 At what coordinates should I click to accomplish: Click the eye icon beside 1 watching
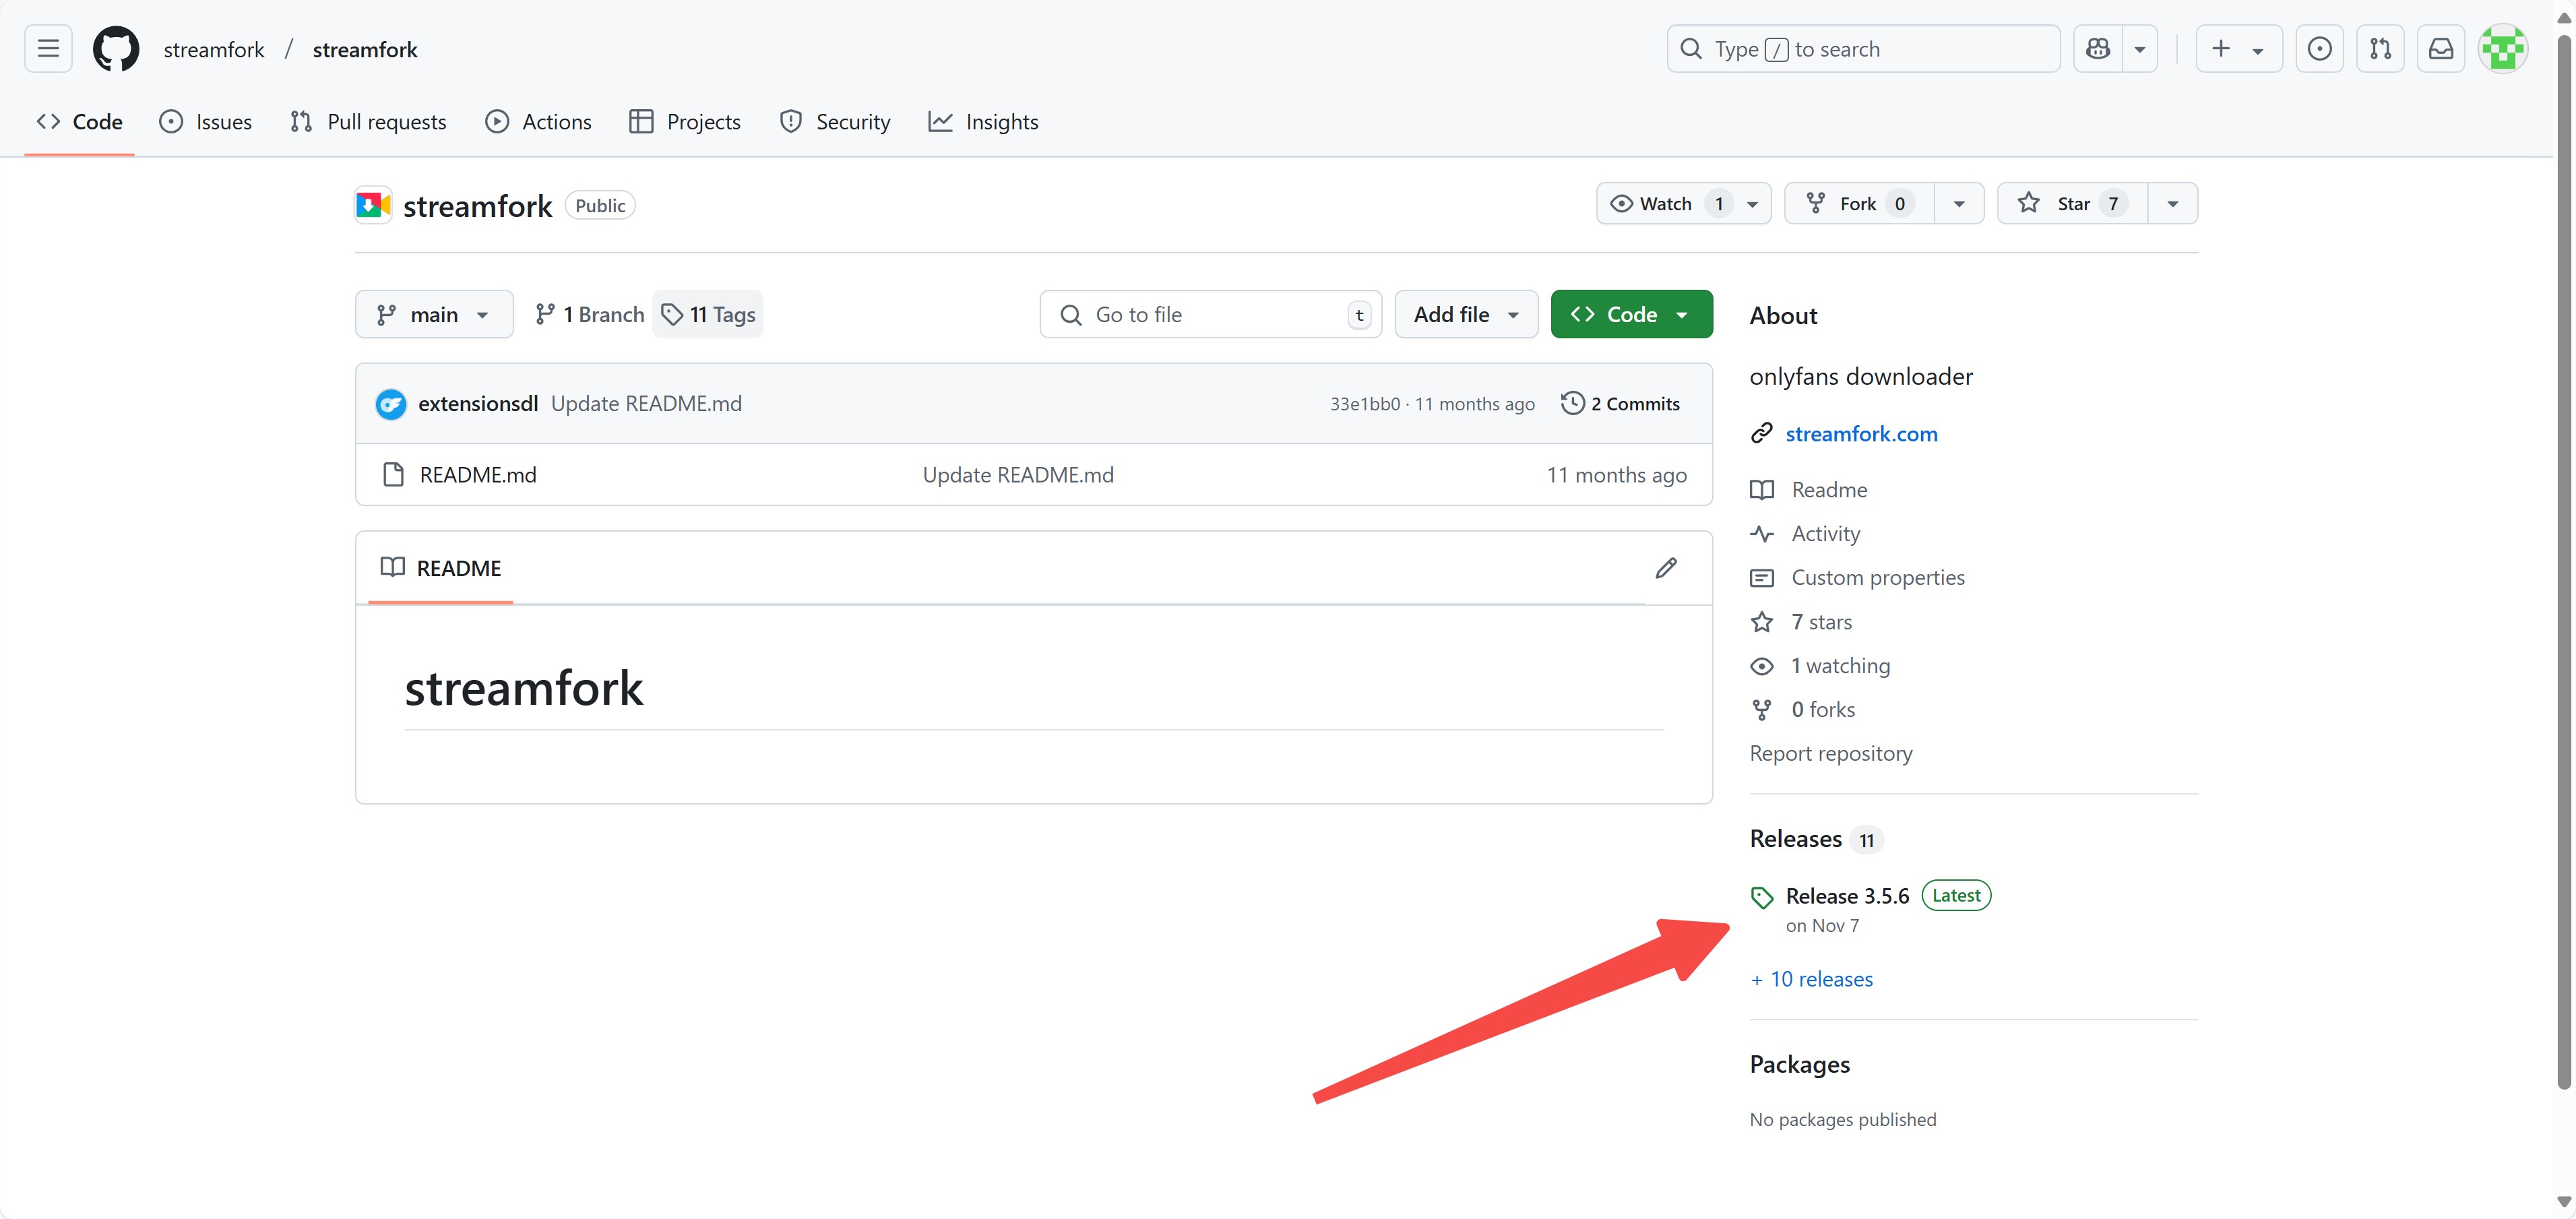[1762, 666]
